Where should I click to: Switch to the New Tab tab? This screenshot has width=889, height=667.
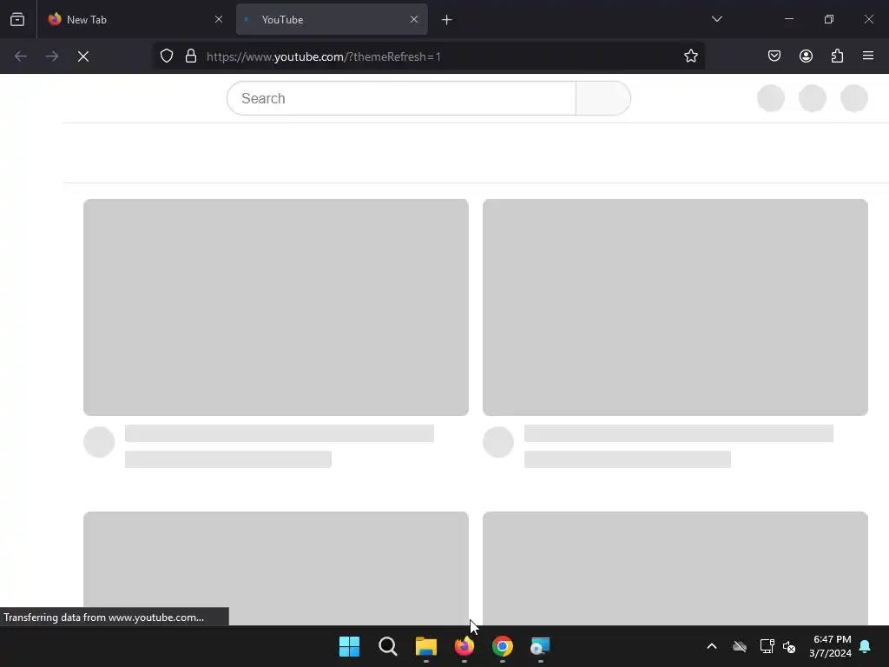tap(135, 20)
